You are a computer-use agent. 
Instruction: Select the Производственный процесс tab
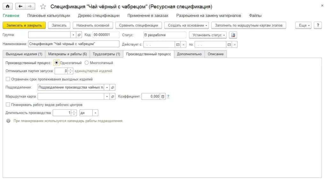(148, 54)
